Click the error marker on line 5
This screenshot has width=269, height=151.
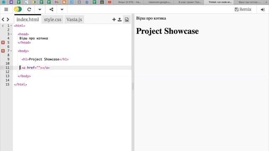[x=3, y=42]
